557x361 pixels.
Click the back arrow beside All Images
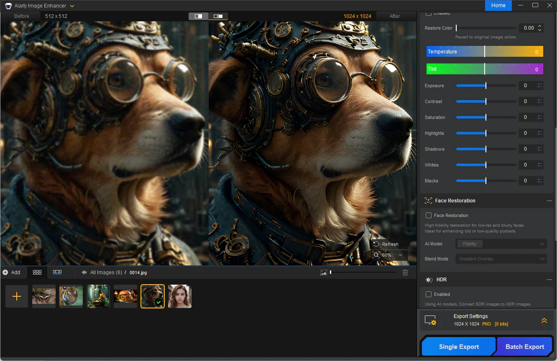84,273
